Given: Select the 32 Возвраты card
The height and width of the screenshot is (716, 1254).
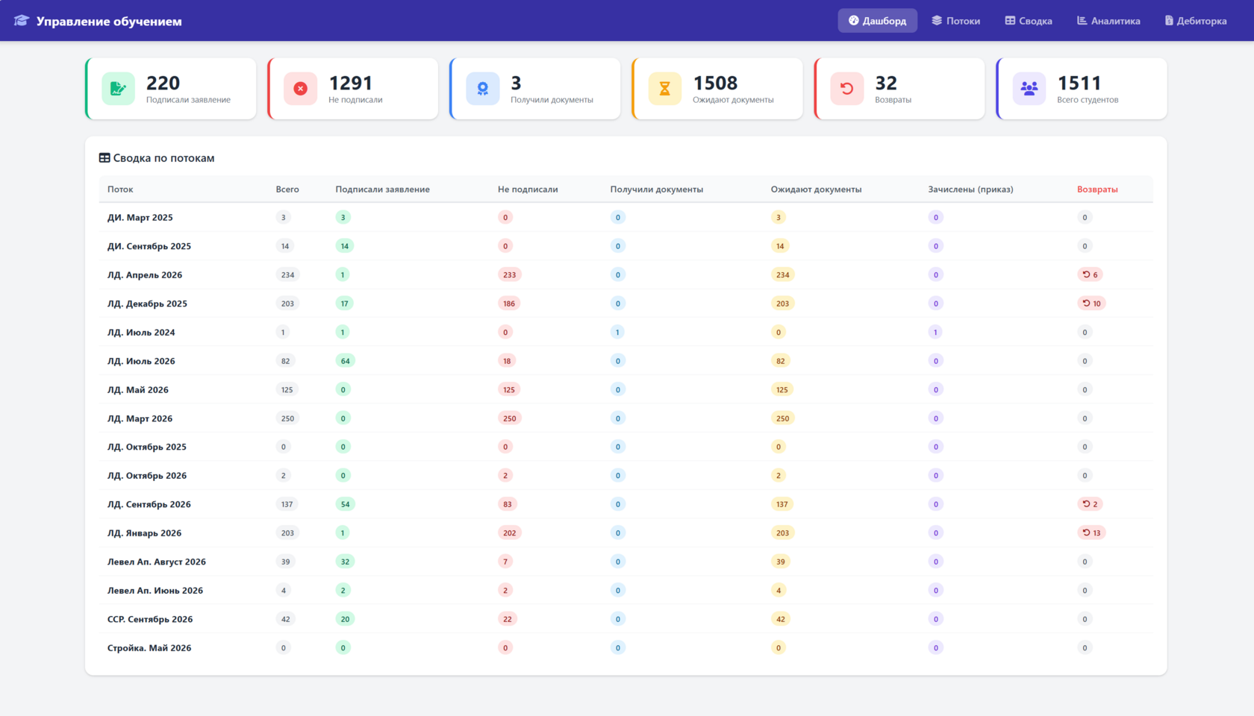Looking at the screenshot, I should tap(899, 89).
